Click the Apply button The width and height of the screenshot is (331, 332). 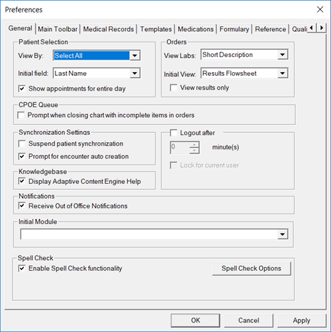click(301, 320)
